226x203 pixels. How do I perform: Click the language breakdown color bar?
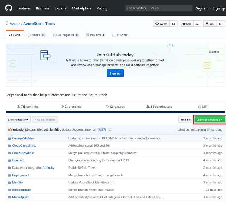click(115, 112)
